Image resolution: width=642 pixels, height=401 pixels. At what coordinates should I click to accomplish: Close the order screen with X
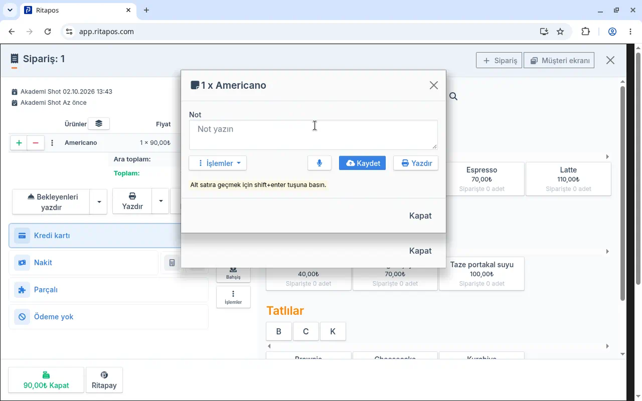(610, 60)
